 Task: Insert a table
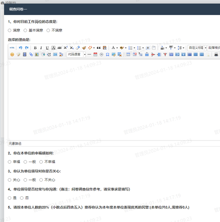128,54
